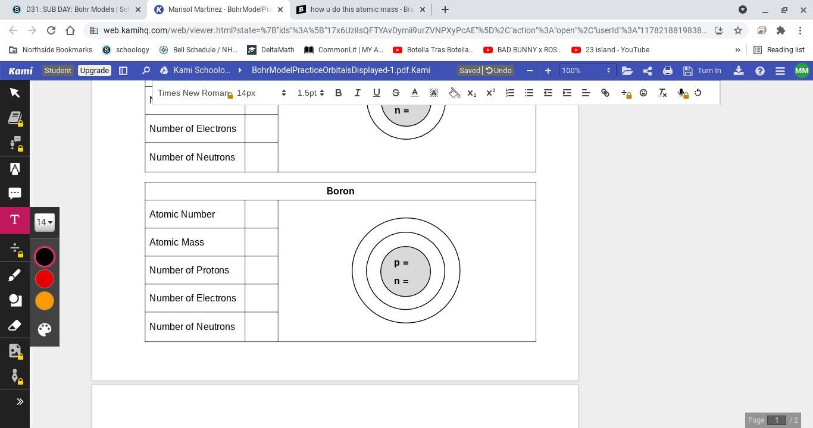Open text alignment options
Viewport: 813px width, 428px height.
(586, 93)
